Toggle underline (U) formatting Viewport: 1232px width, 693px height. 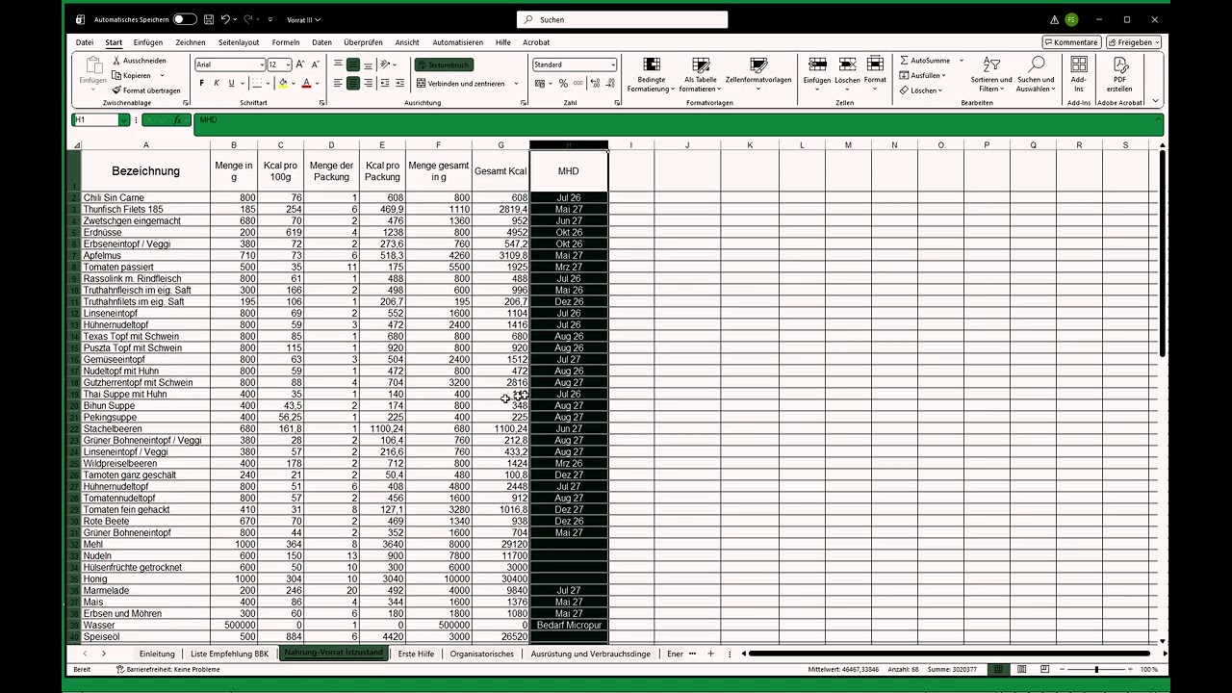(x=232, y=84)
